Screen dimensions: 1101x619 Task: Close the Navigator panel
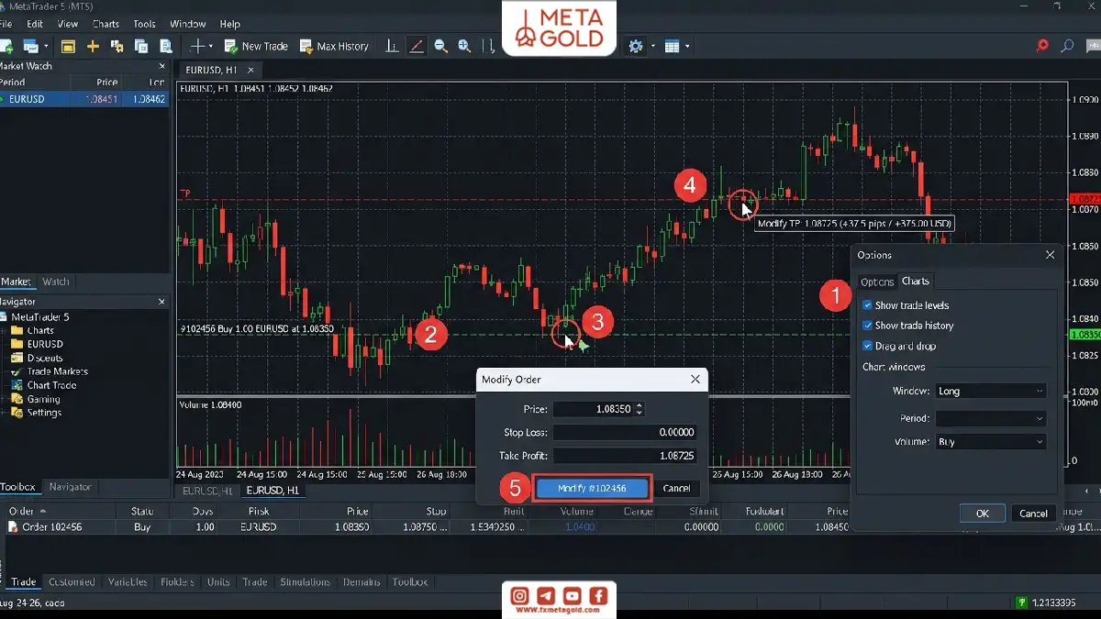coord(162,302)
